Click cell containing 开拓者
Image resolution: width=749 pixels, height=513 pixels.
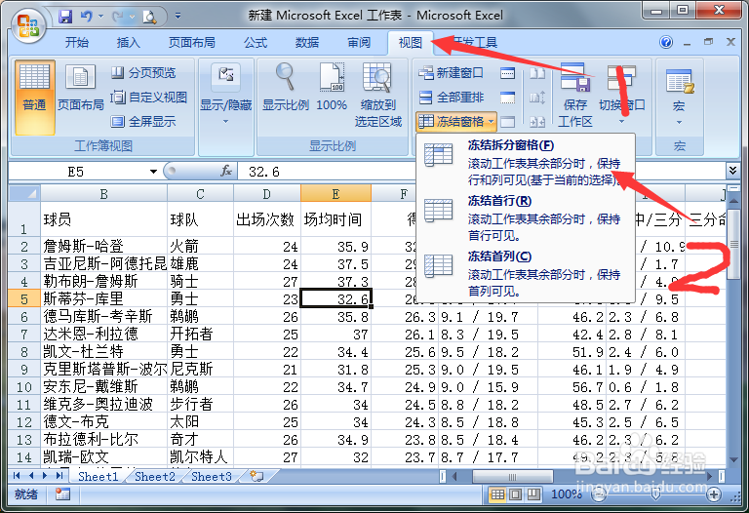200,334
